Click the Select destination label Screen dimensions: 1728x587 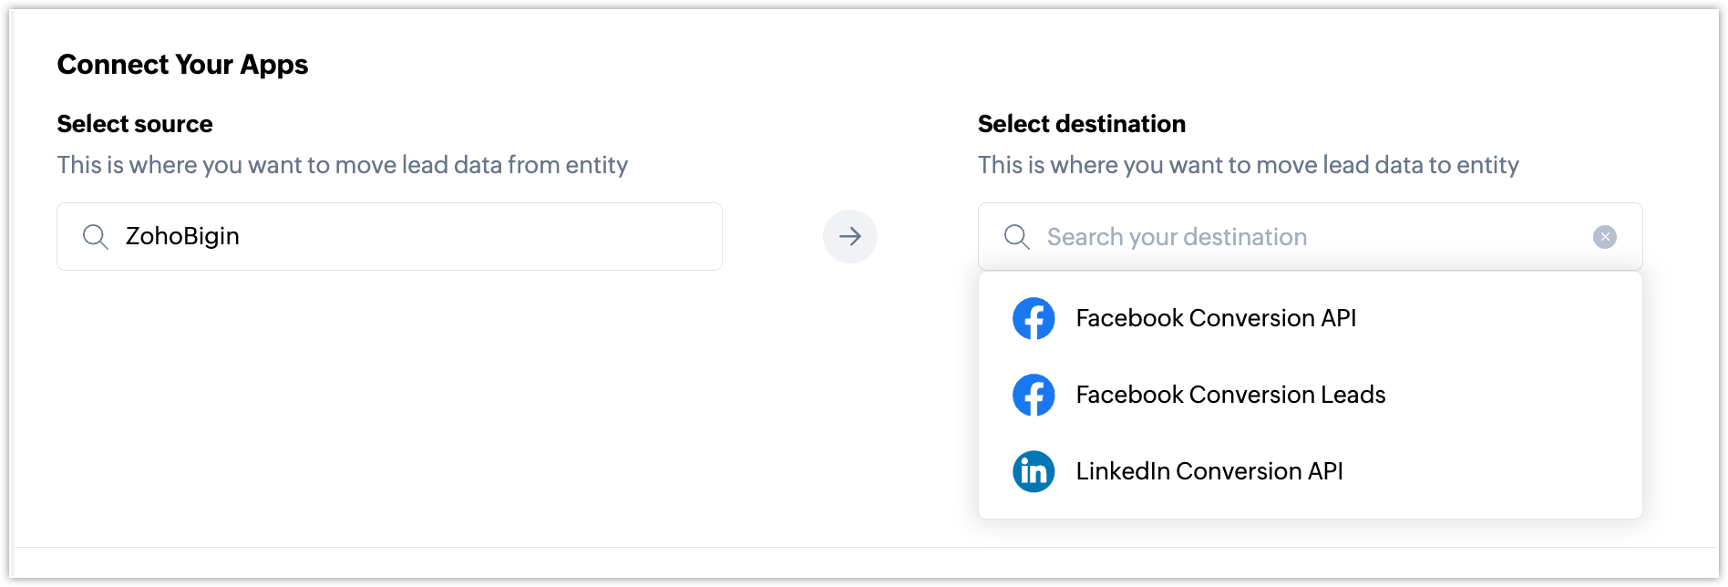tap(1082, 124)
